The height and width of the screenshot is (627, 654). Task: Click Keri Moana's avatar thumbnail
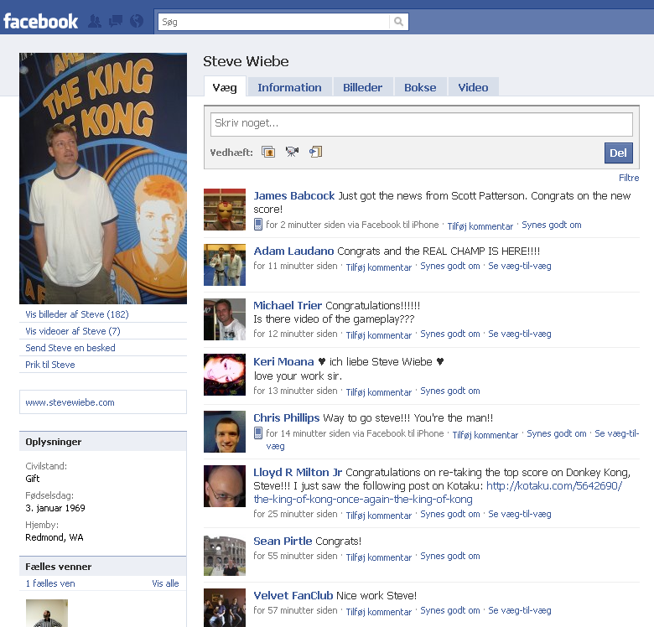pyautogui.click(x=225, y=375)
